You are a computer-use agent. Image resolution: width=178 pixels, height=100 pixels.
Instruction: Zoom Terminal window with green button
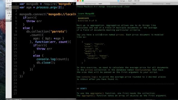click(83, 1)
